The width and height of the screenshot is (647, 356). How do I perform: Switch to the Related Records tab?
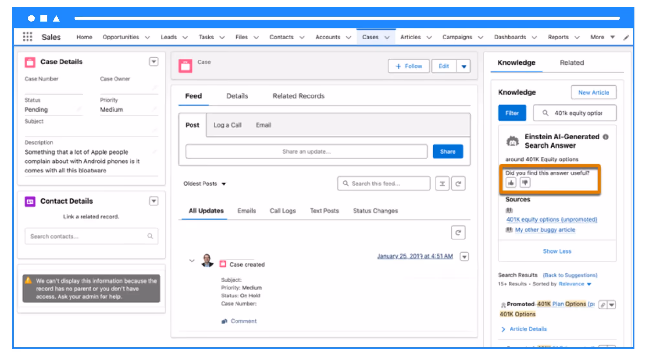click(298, 96)
